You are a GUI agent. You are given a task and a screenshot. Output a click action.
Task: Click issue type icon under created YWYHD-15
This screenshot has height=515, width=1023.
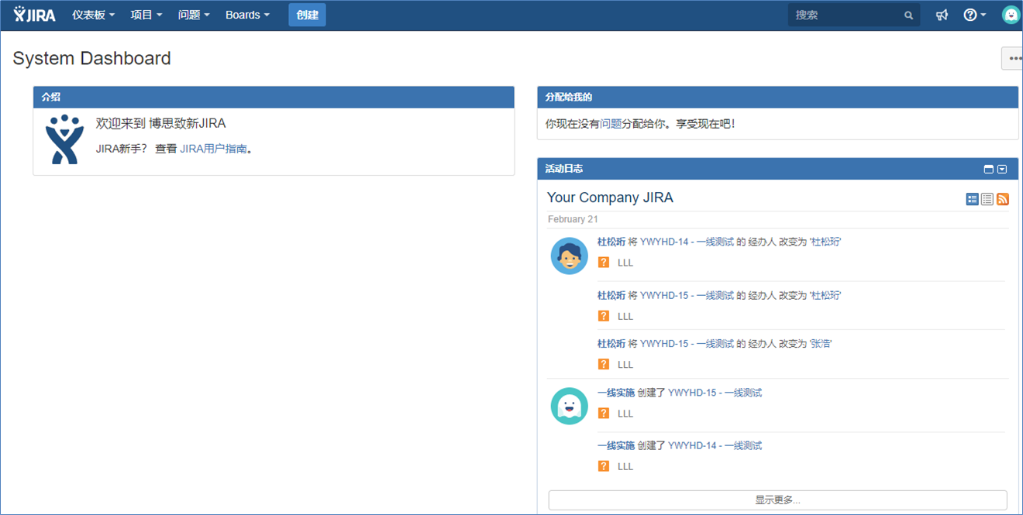(604, 414)
